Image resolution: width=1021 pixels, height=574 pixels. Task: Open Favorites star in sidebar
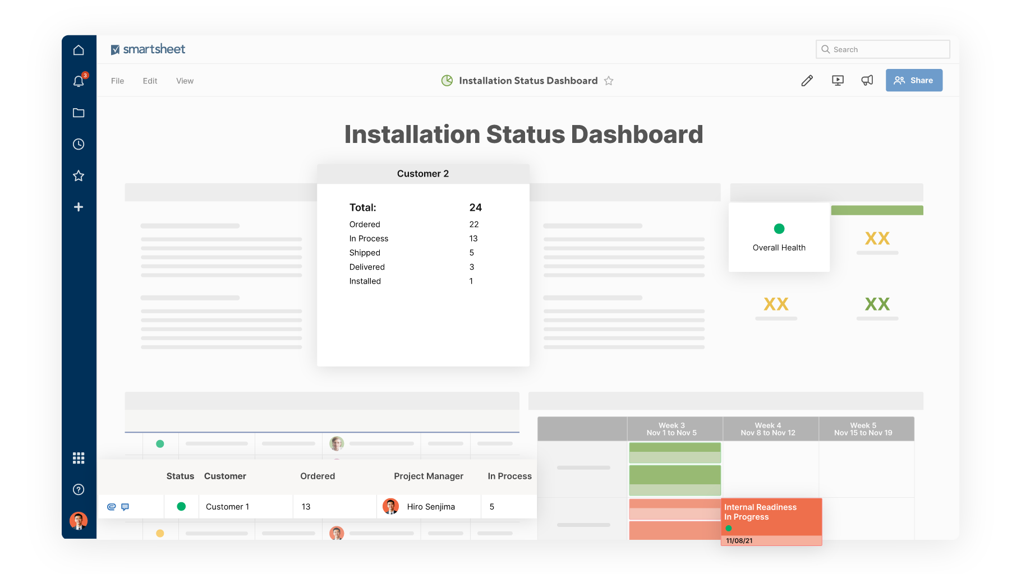[79, 176]
